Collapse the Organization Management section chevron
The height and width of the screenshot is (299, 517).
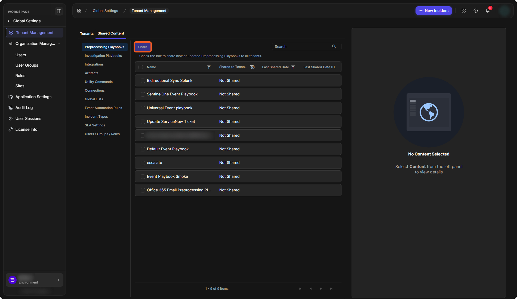point(59,43)
